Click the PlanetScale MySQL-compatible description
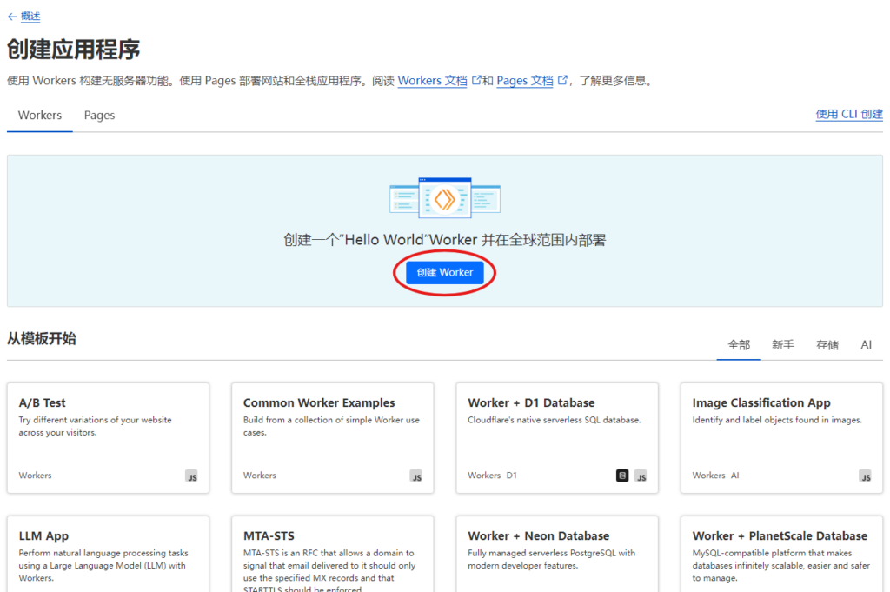 click(781, 565)
